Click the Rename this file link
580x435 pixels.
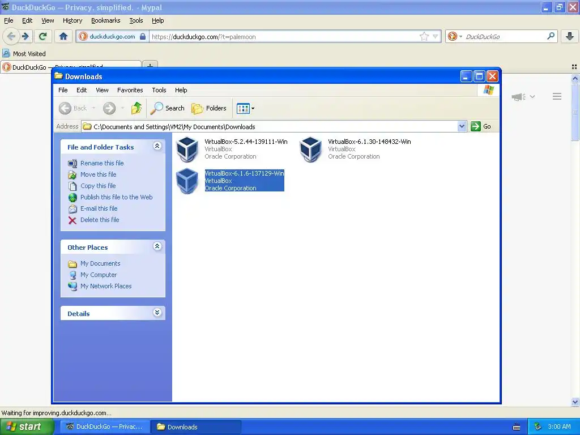tap(102, 163)
